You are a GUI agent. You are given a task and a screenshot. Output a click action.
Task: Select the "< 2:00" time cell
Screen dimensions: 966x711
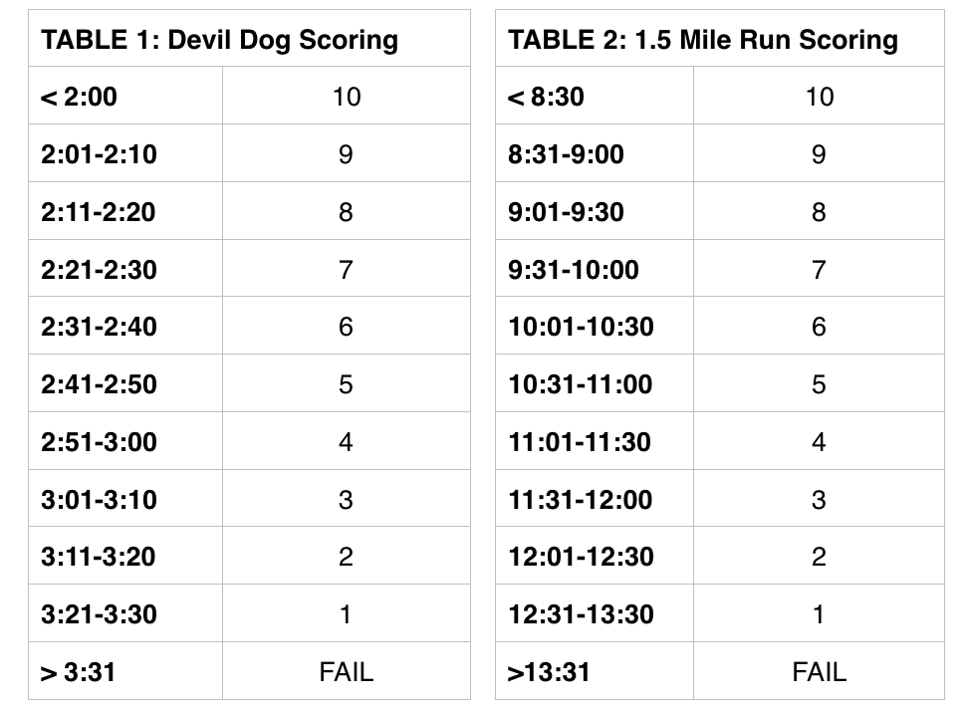pyautogui.click(x=79, y=97)
